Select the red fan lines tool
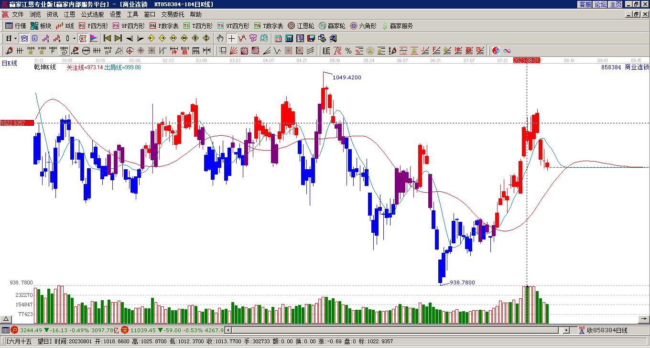Screen dimensions: 650x348 click(234, 51)
